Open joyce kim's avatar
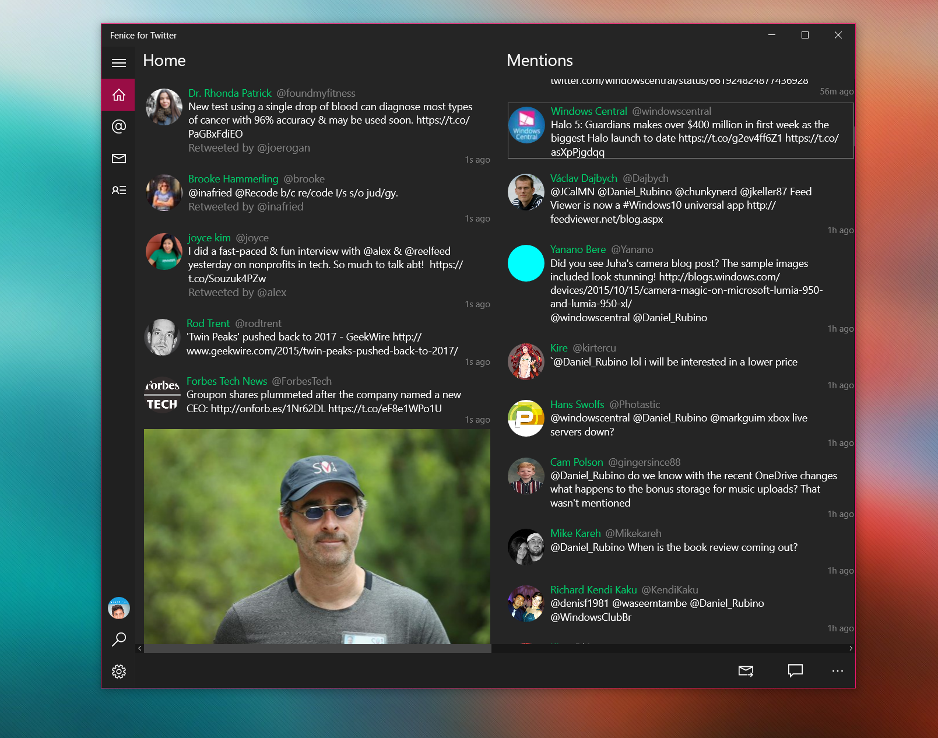Screen dimensions: 938x738 coord(164,251)
